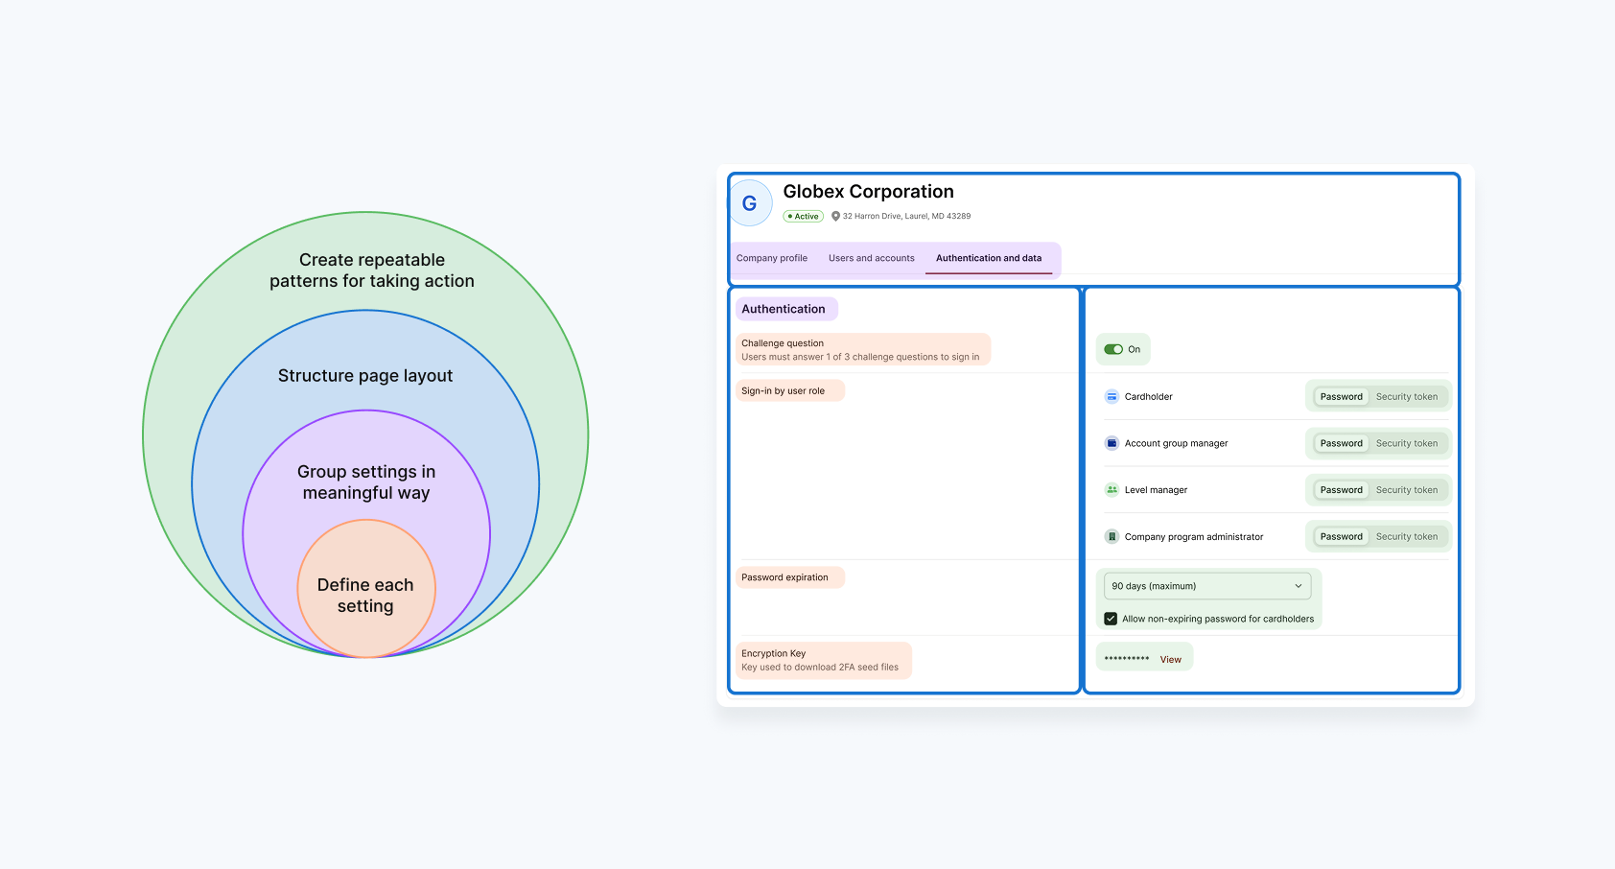Image resolution: width=1615 pixels, height=869 pixels.
Task: Click the green Active status badge
Action: pyautogui.click(x=804, y=217)
